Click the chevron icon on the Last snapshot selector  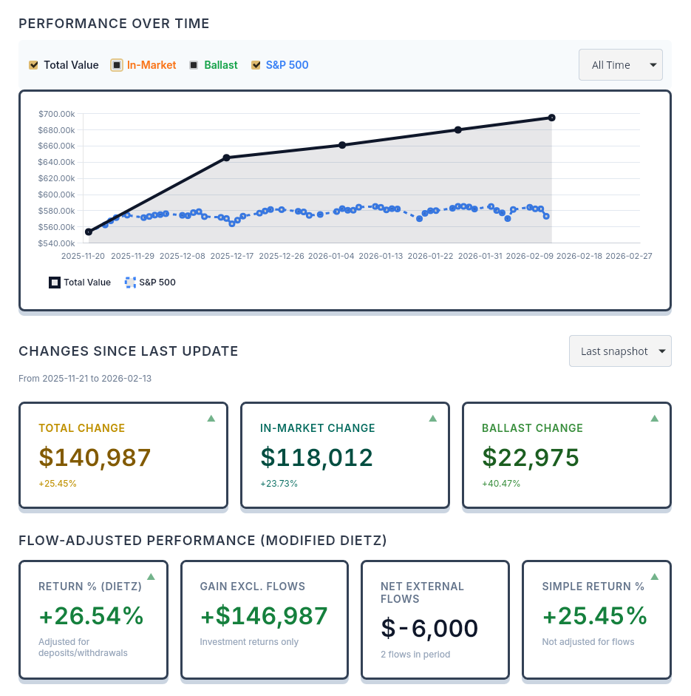(660, 351)
